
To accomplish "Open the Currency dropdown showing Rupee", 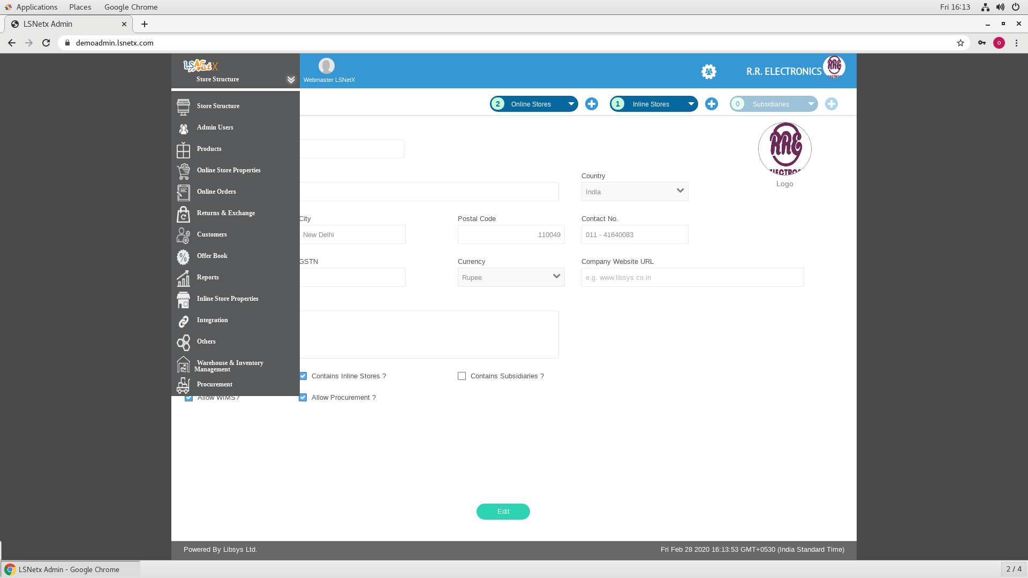I will 511,277.
